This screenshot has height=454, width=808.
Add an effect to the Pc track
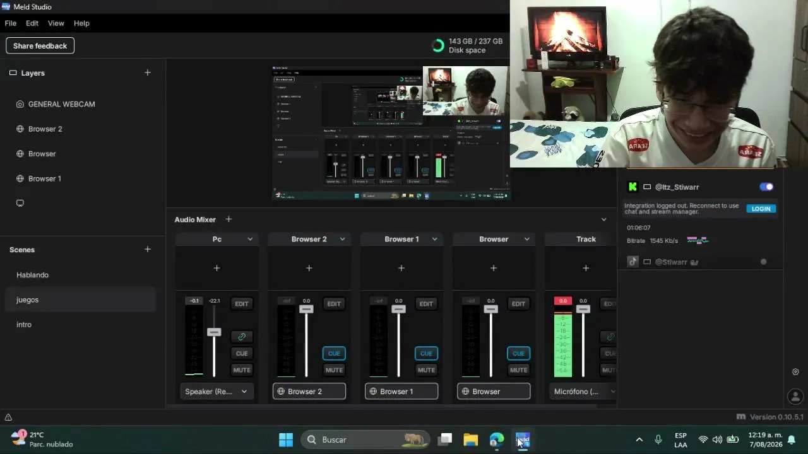217,268
